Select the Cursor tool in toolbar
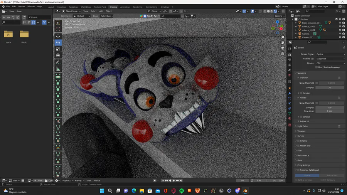 coord(58,29)
